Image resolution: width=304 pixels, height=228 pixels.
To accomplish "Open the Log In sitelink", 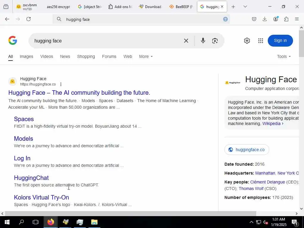I will click(22, 158).
